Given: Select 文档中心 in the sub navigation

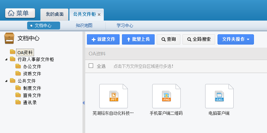Looking at the screenshot, I should [x=44, y=26].
